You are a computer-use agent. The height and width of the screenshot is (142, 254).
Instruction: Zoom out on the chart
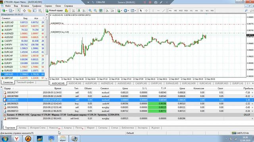click(x=95, y=11)
